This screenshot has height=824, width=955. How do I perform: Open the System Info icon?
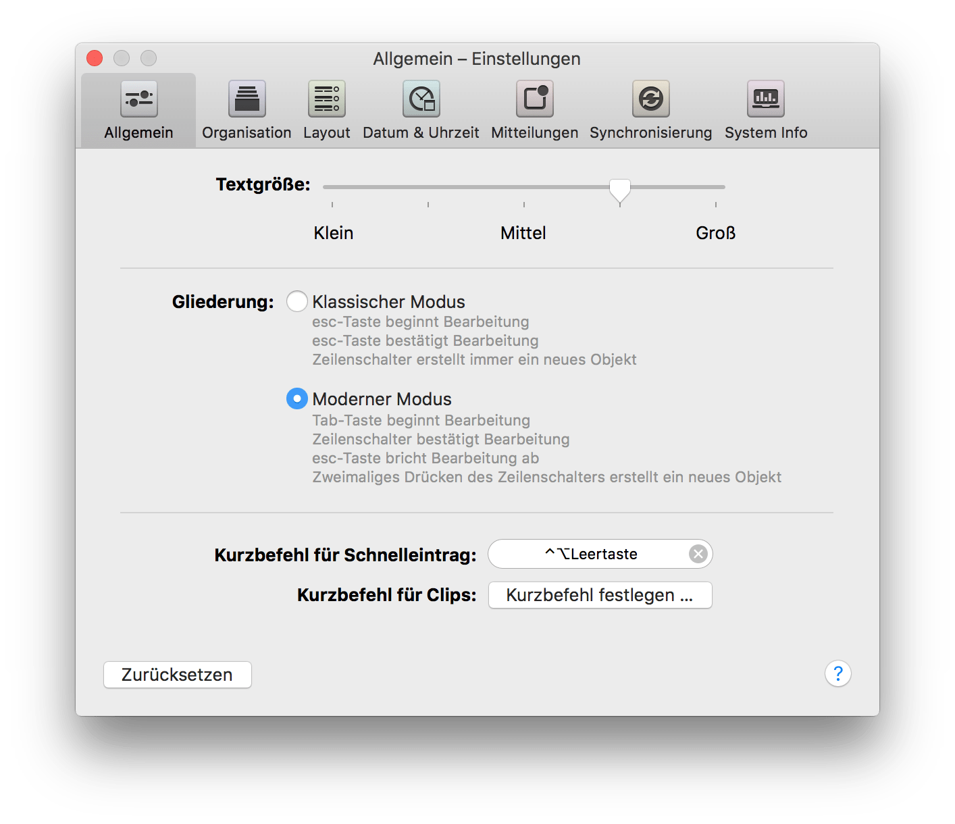pyautogui.click(x=765, y=99)
